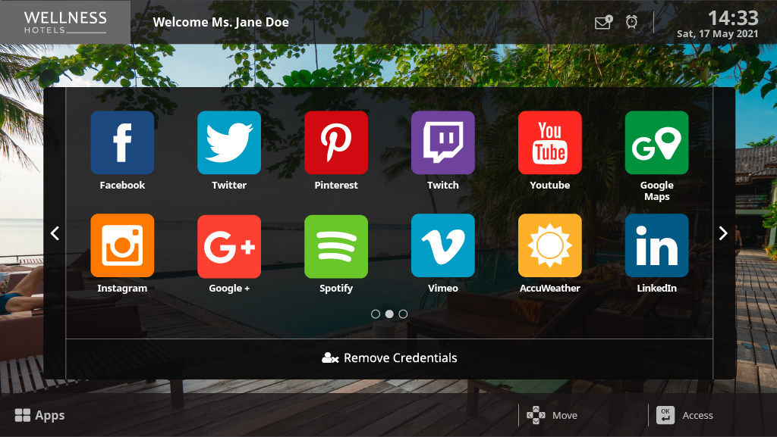777x437 pixels.
Task: Open the Facebook app
Action: click(x=122, y=143)
